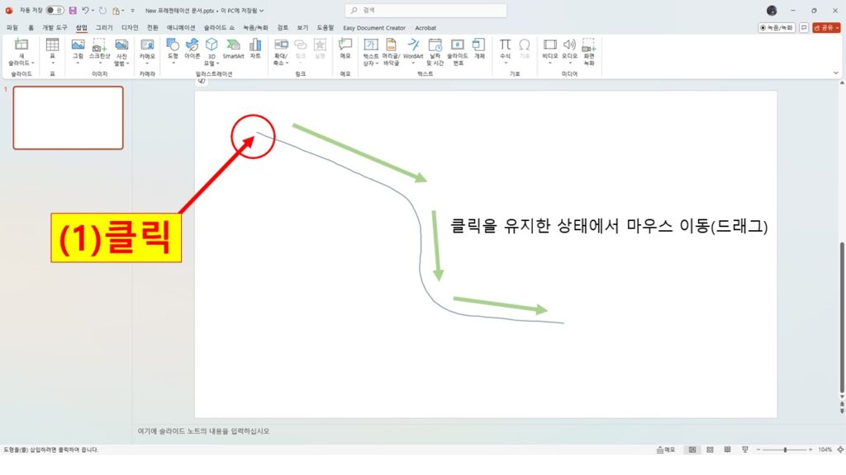
Task: Click the Zoom (확대/축소) link icon
Action: click(281, 45)
